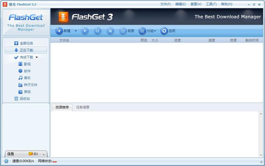Select 完成下载 category
265x166 pixels.
pyautogui.click(x=24, y=57)
